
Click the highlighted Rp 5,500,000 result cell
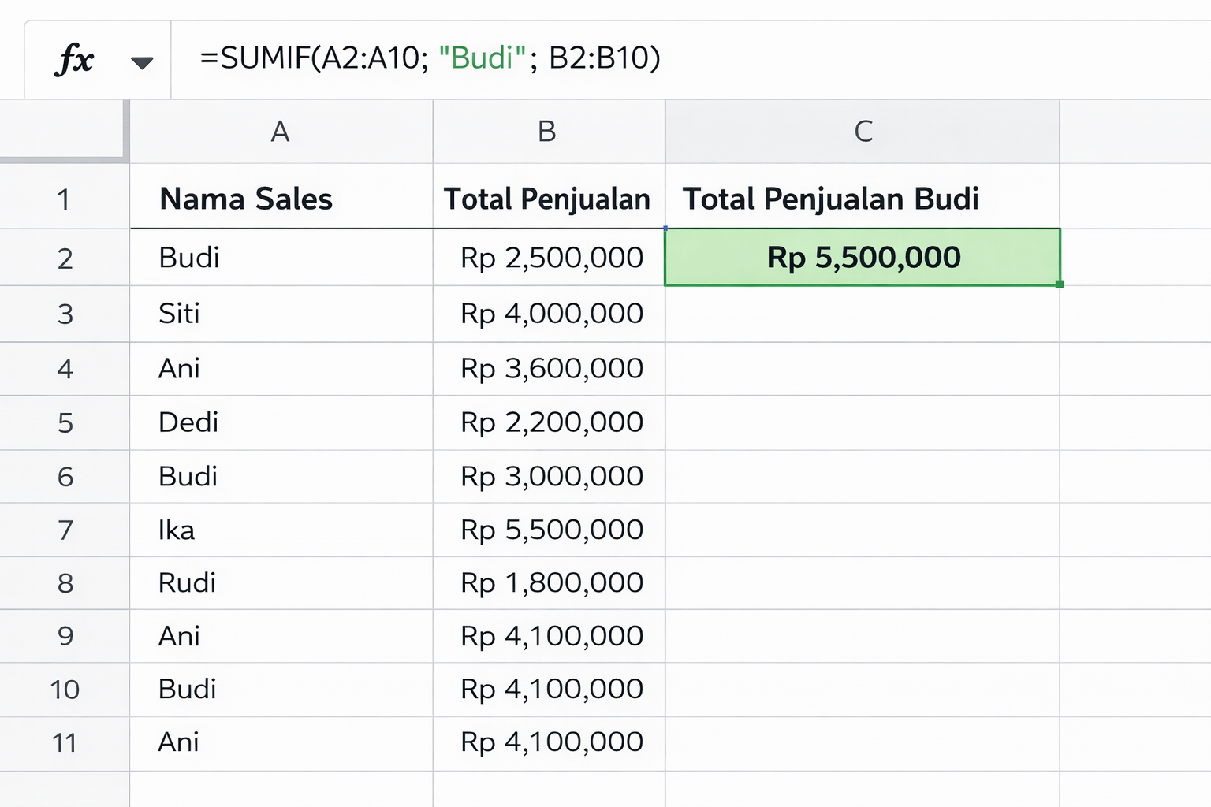pos(863,258)
